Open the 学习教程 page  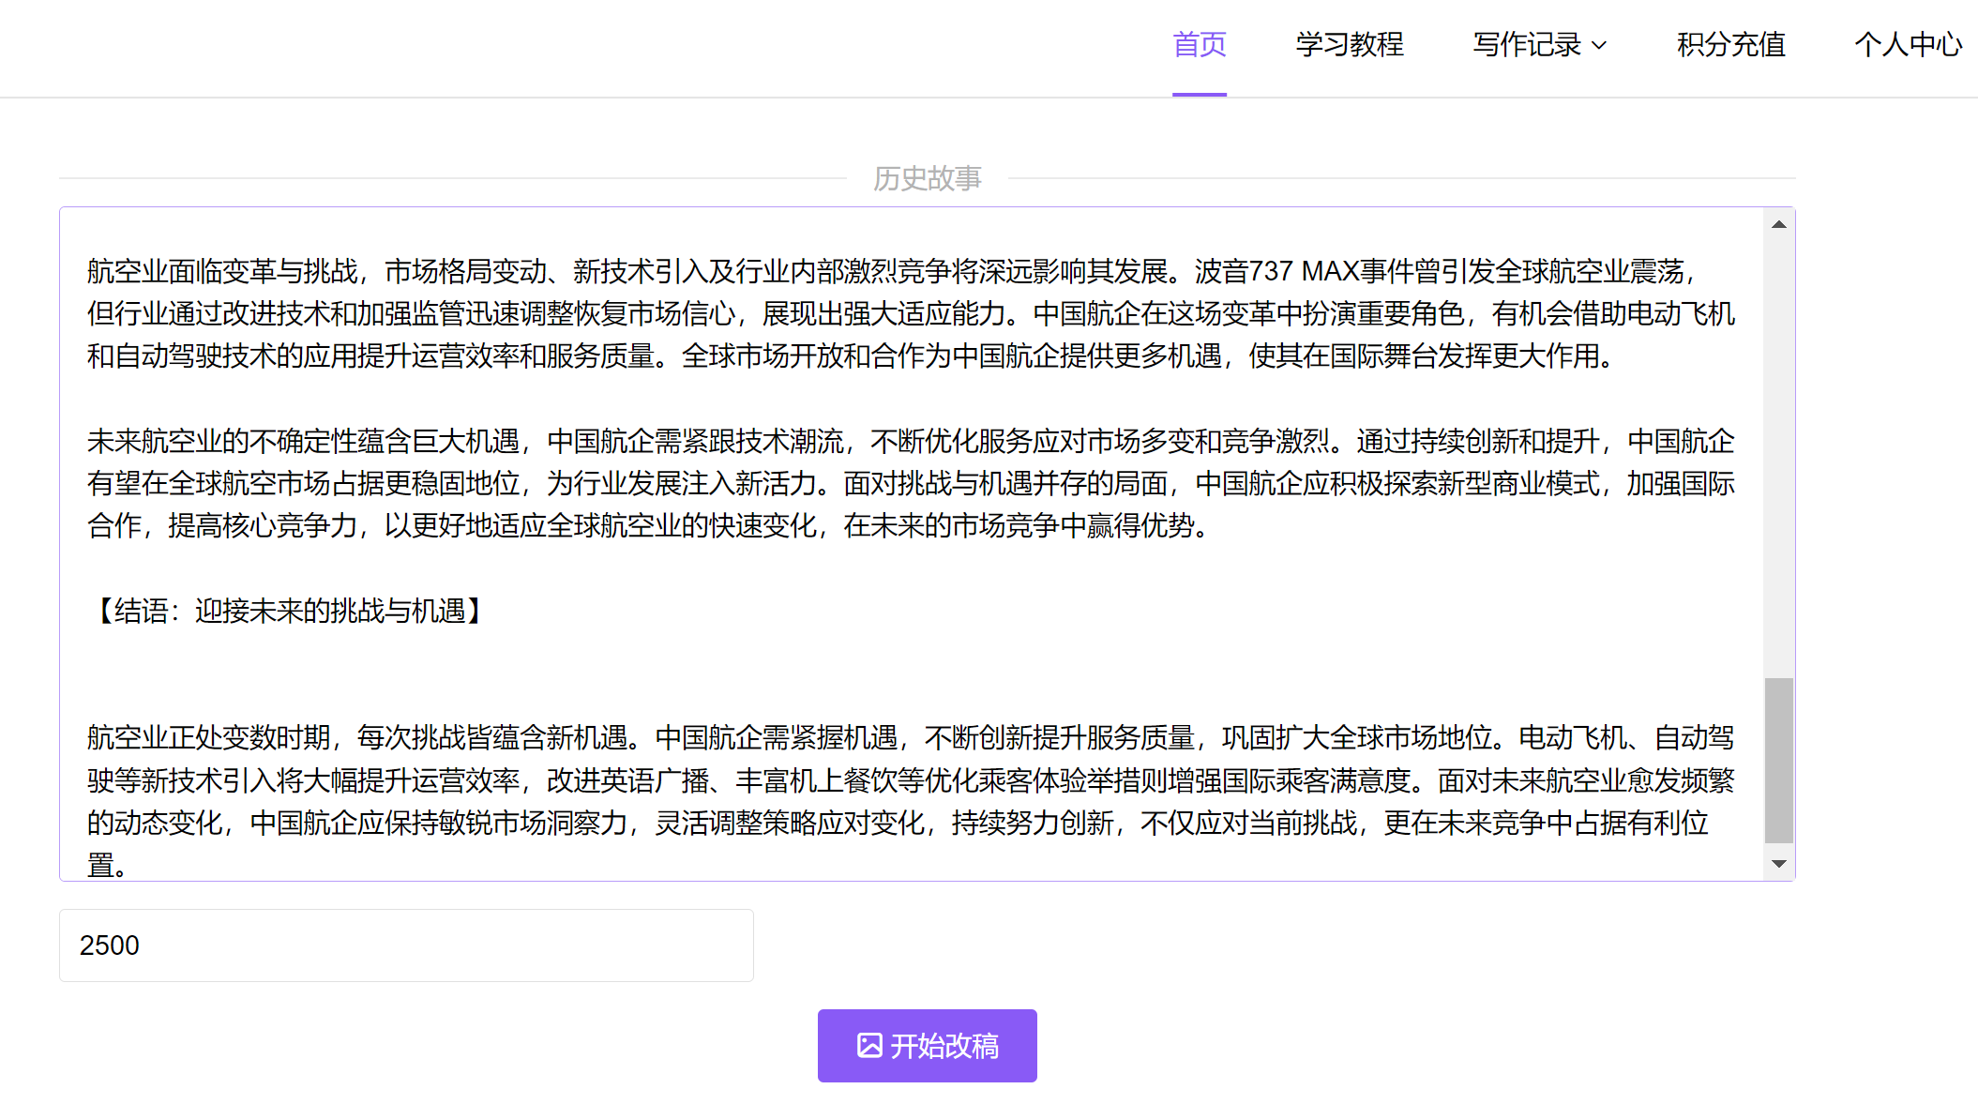[1350, 45]
